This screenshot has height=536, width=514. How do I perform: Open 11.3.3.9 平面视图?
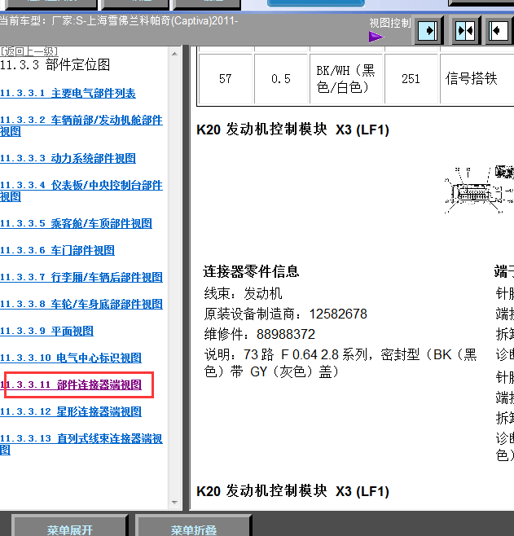[46, 332]
